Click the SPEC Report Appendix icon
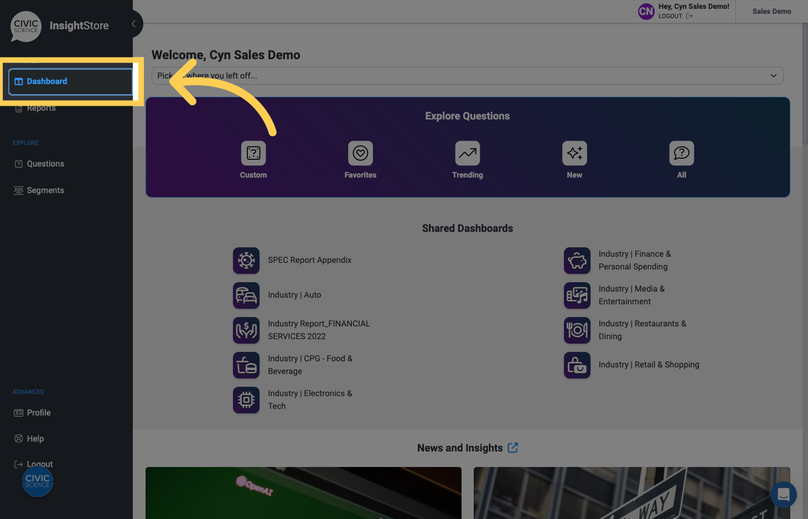 coord(246,261)
